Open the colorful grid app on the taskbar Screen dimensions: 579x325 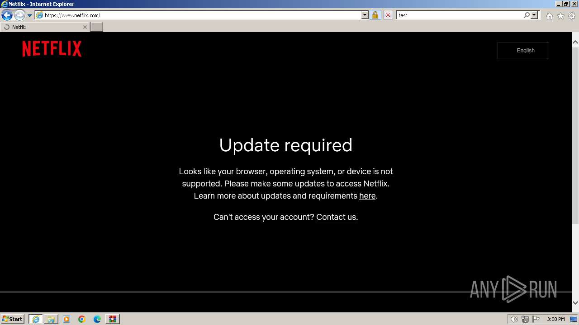tap(113, 319)
